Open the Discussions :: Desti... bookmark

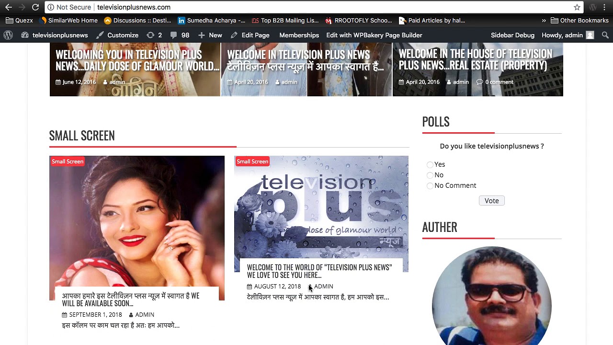137,21
